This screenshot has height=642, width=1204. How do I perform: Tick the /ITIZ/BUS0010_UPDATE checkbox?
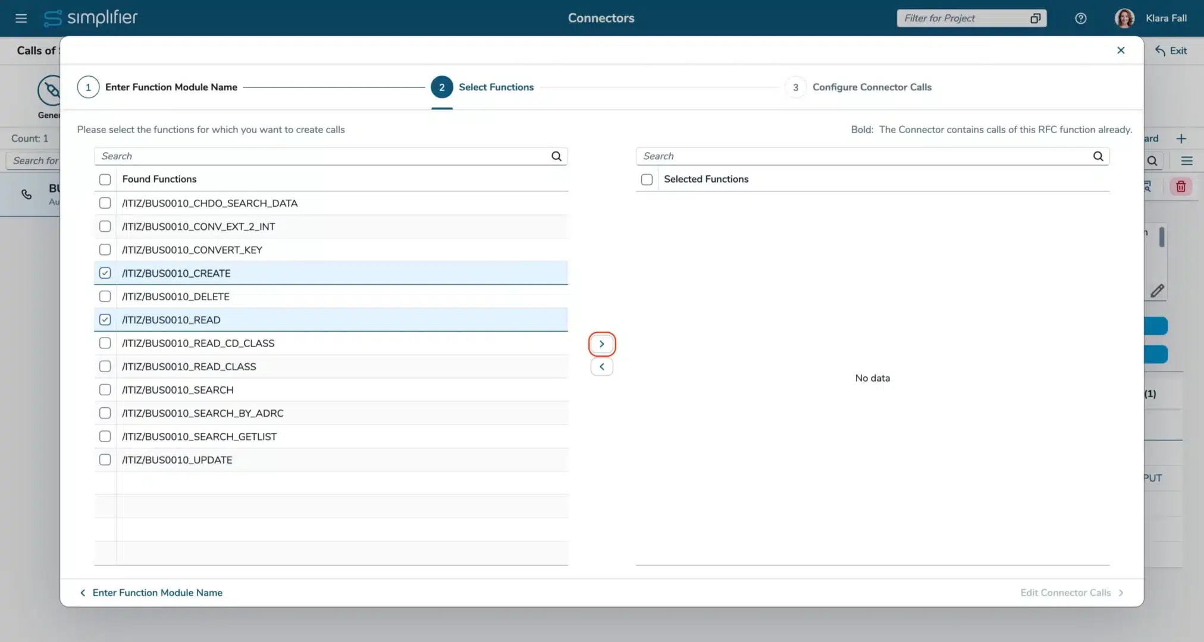click(105, 460)
